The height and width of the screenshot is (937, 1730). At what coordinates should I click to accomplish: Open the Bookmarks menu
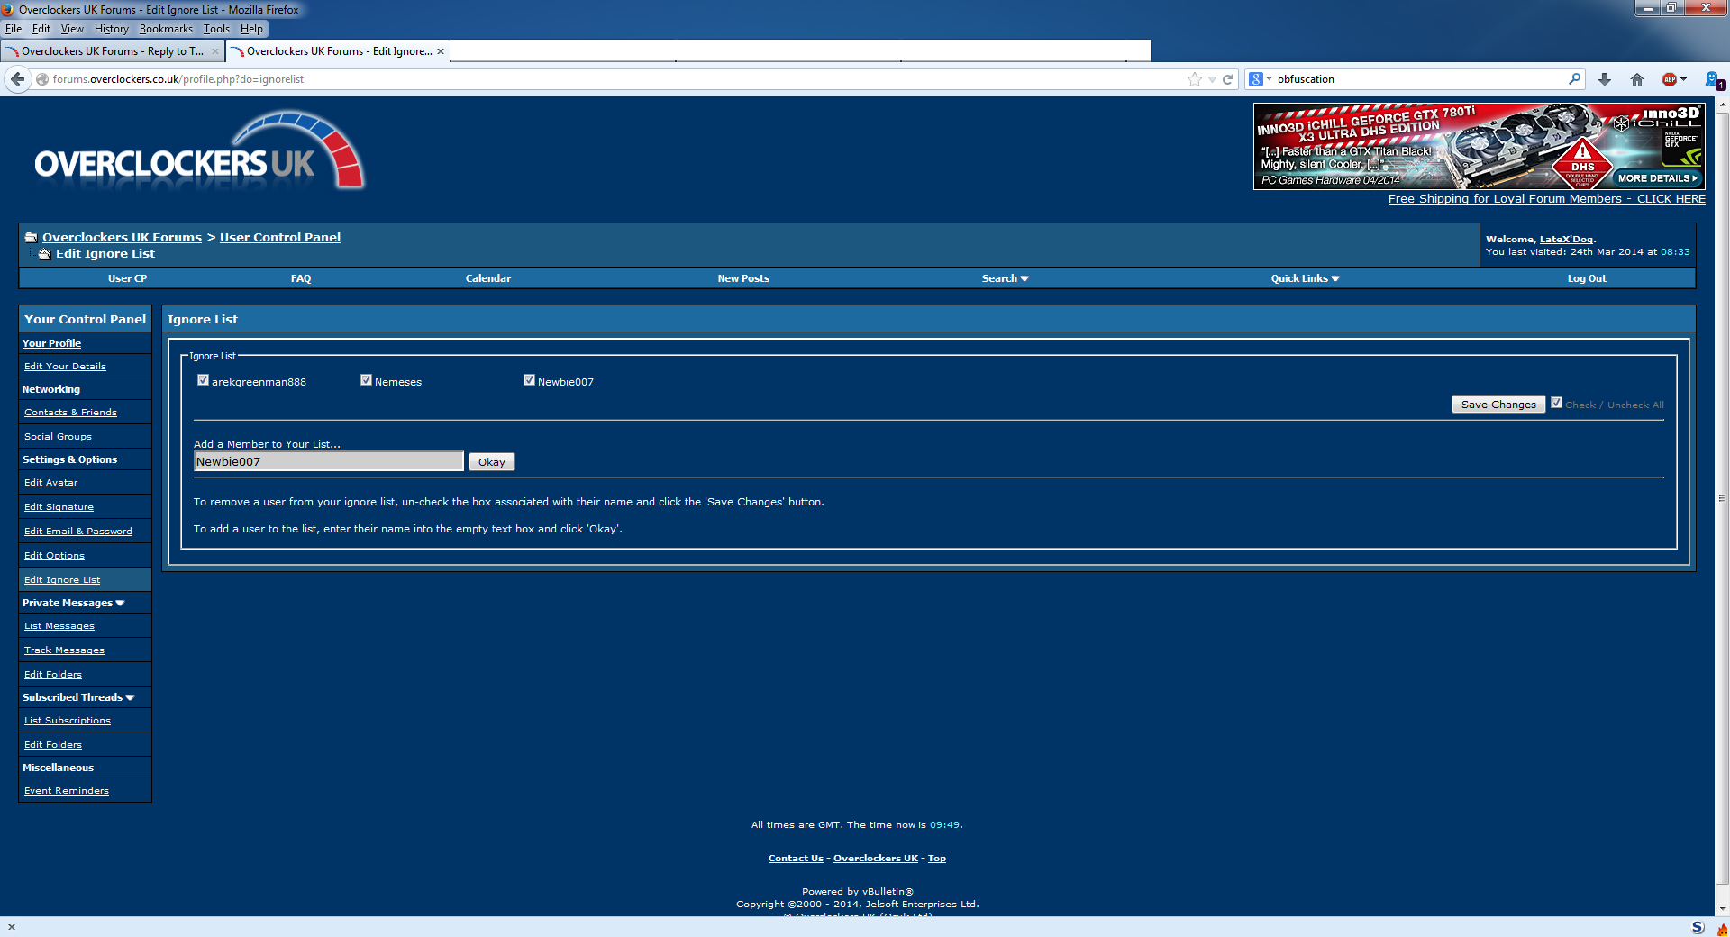(x=166, y=29)
